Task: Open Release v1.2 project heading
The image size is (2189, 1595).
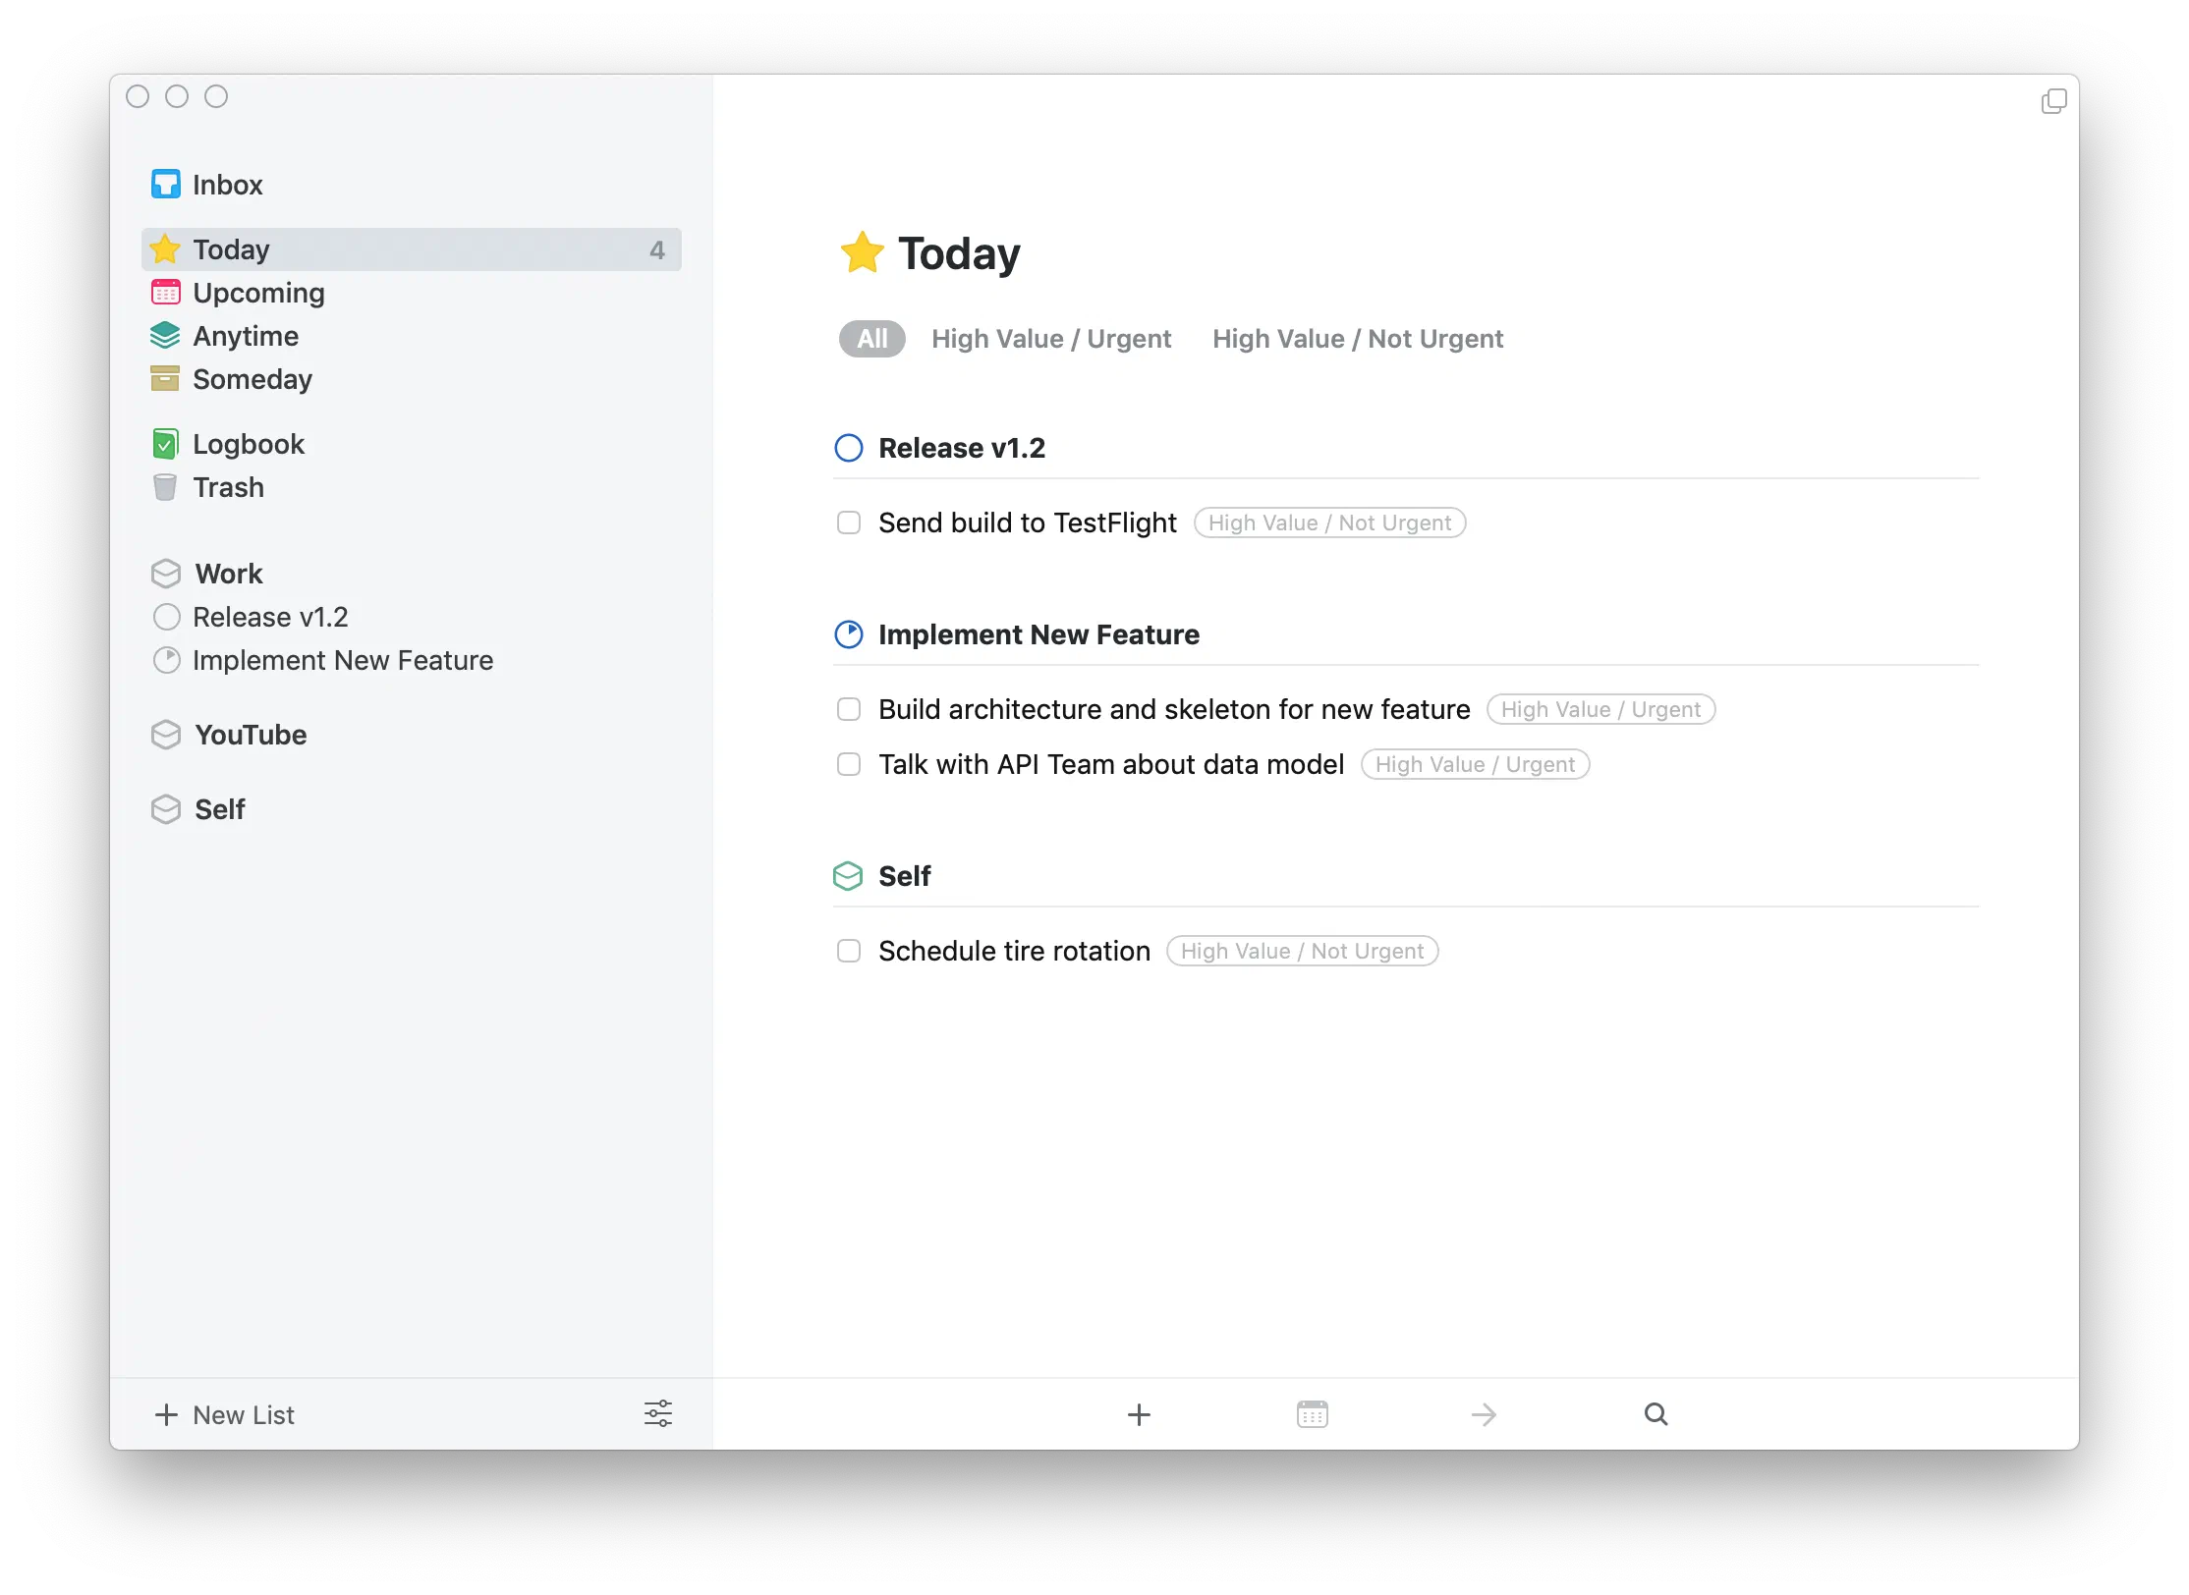Action: (x=962, y=448)
